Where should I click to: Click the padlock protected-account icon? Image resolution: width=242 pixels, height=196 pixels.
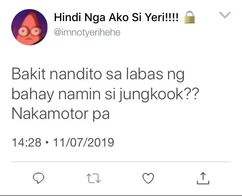pyautogui.click(x=189, y=17)
